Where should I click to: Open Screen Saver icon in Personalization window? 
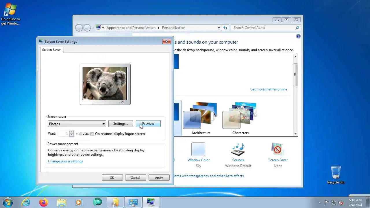click(278, 149)
